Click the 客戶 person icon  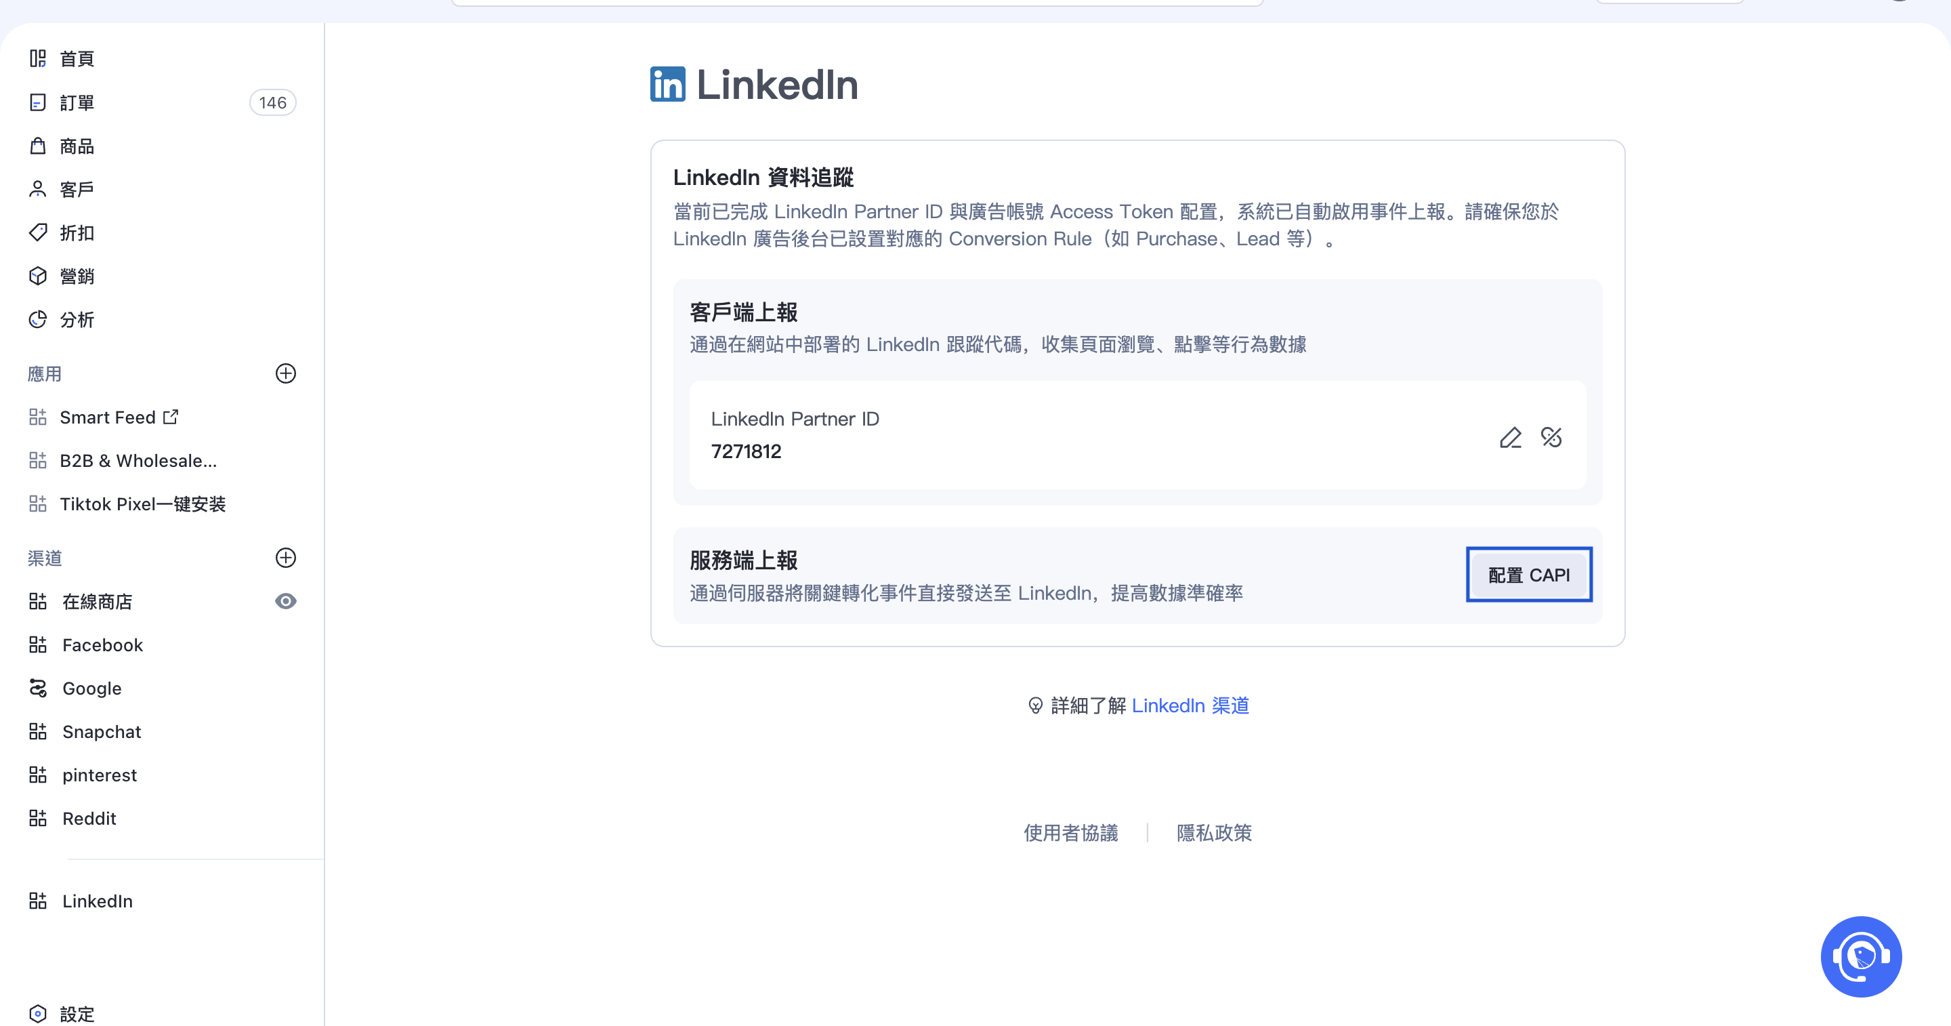[x=38, y=190]
